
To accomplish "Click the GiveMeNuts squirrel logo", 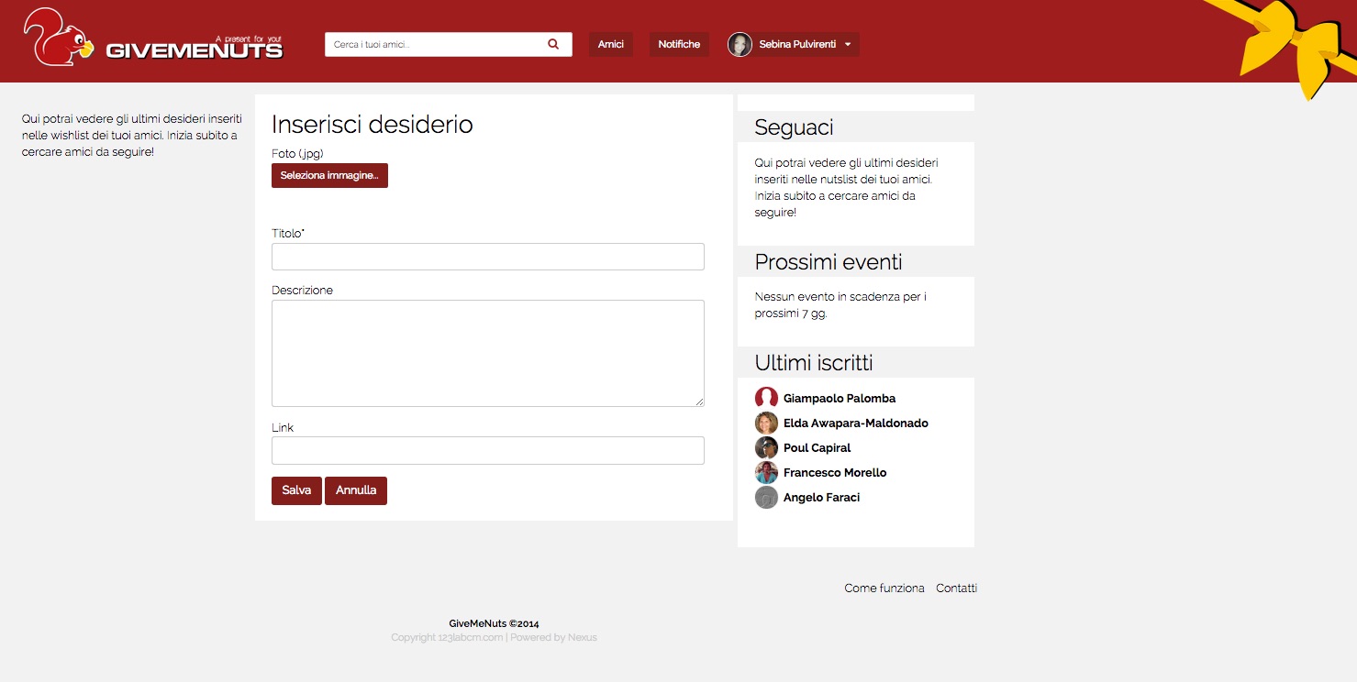I will tap(59, 38).
